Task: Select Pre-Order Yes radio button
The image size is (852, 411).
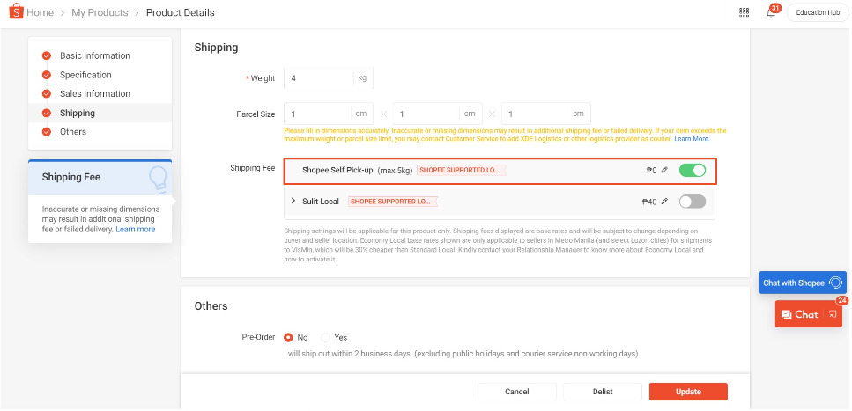Action: (326, 337)
